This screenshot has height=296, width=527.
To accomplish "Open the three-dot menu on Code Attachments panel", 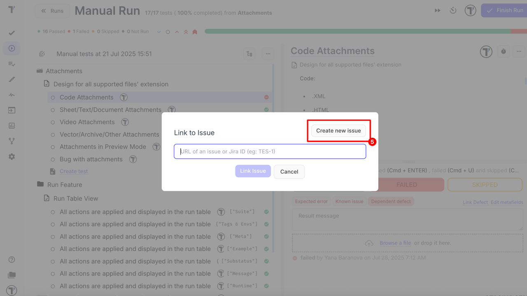I will [x=519, y=51].
